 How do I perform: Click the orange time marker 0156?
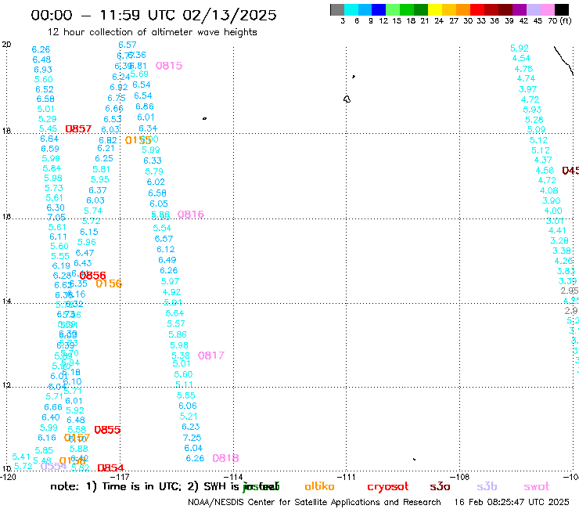click(x=109, y=283)
